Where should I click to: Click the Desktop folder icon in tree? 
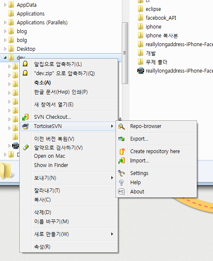click(11, 49)
